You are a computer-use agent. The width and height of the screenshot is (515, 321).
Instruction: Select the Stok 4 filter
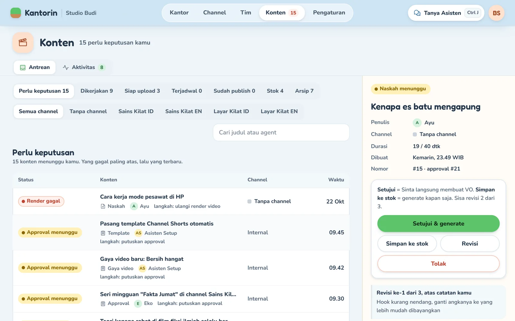pyautogui.click(x=275, y=91)
